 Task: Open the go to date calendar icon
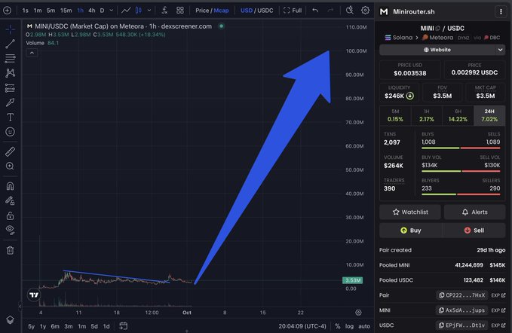click(123, 325)
